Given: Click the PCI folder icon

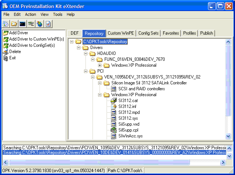Looking at the screenshot, I should tap(93, 71).
